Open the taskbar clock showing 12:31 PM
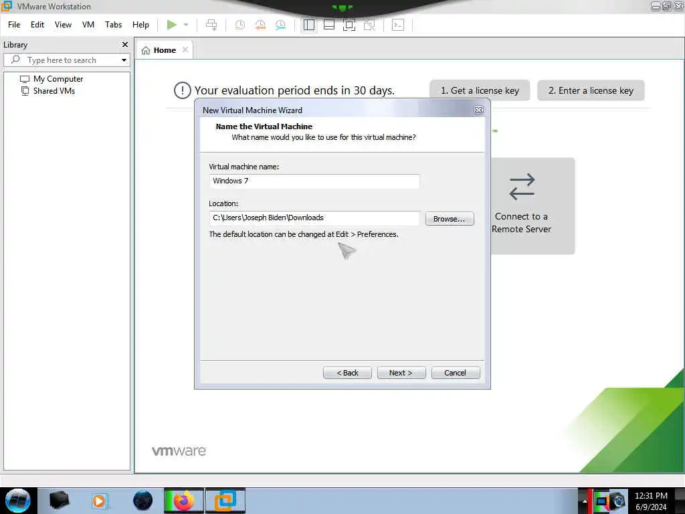685x514 pixels. tap(651, 501)
